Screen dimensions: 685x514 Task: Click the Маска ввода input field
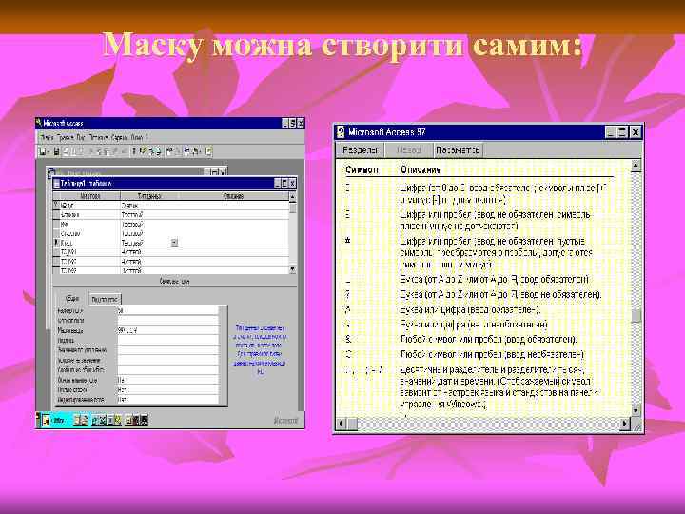pos(167,331)
